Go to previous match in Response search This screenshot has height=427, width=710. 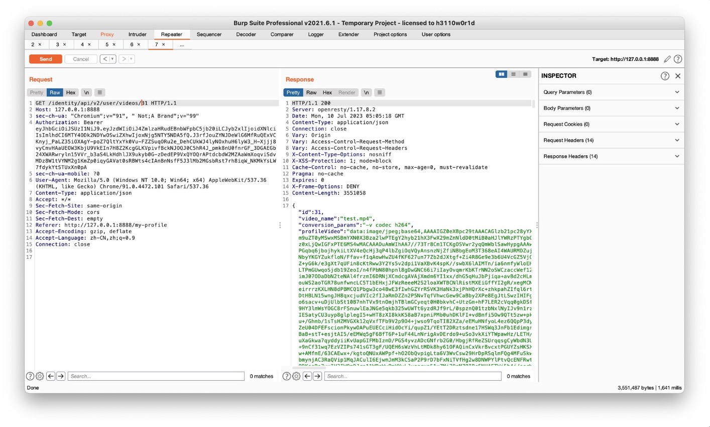point(307,376)
